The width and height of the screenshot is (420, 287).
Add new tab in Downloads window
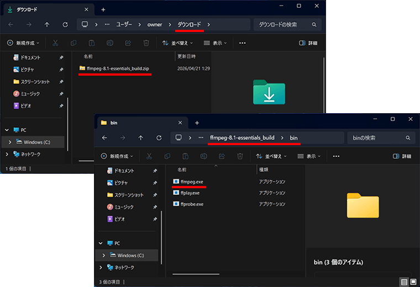point(103,9)
